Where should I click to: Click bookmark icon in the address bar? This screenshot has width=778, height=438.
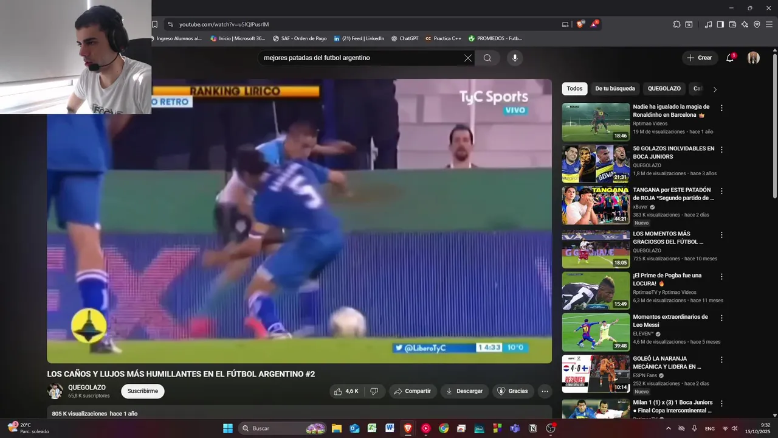pos(155,24)
